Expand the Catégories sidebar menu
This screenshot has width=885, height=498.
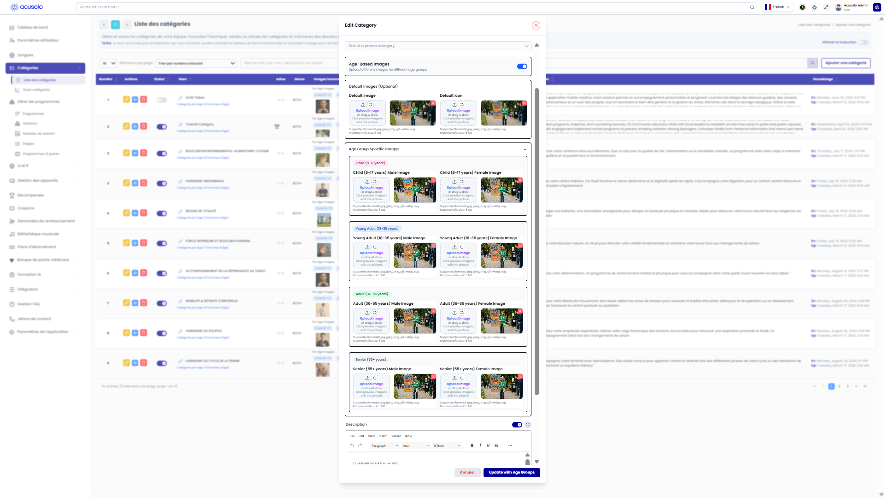pos(45,68)
